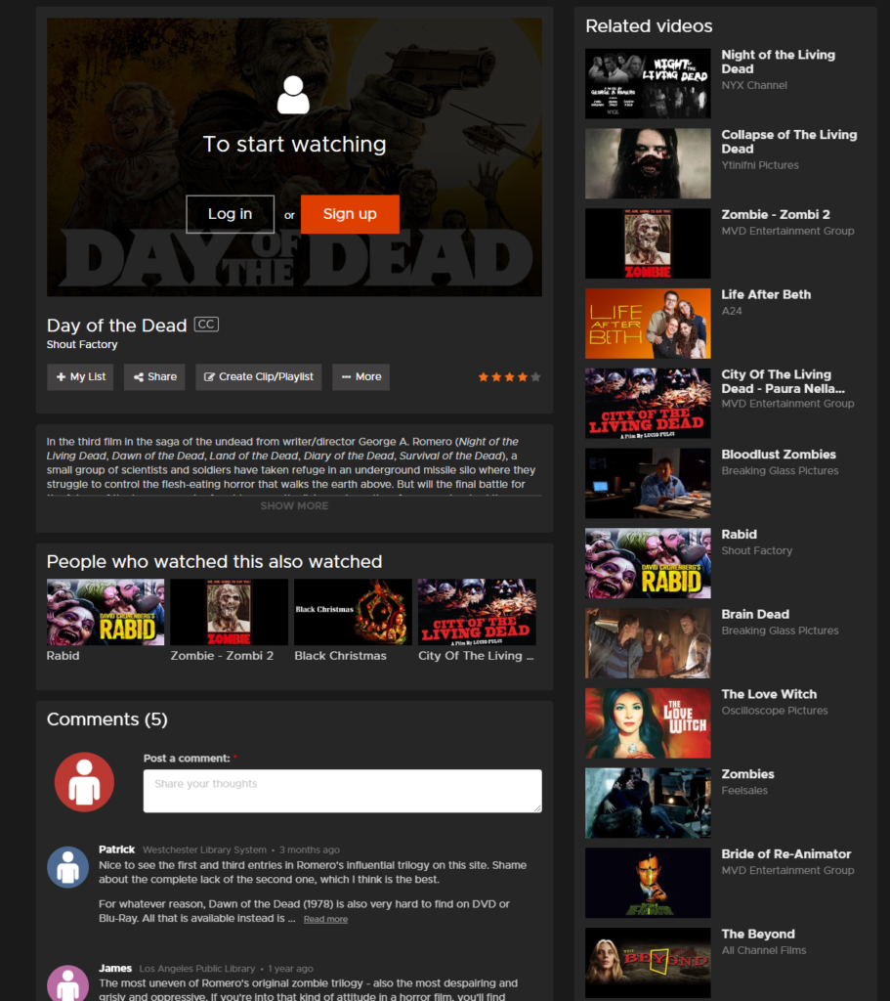Click the "Day of the Dead" title heading
Image resolution: width=890 pixels, height=1001 pixels.
click(117, 326)
